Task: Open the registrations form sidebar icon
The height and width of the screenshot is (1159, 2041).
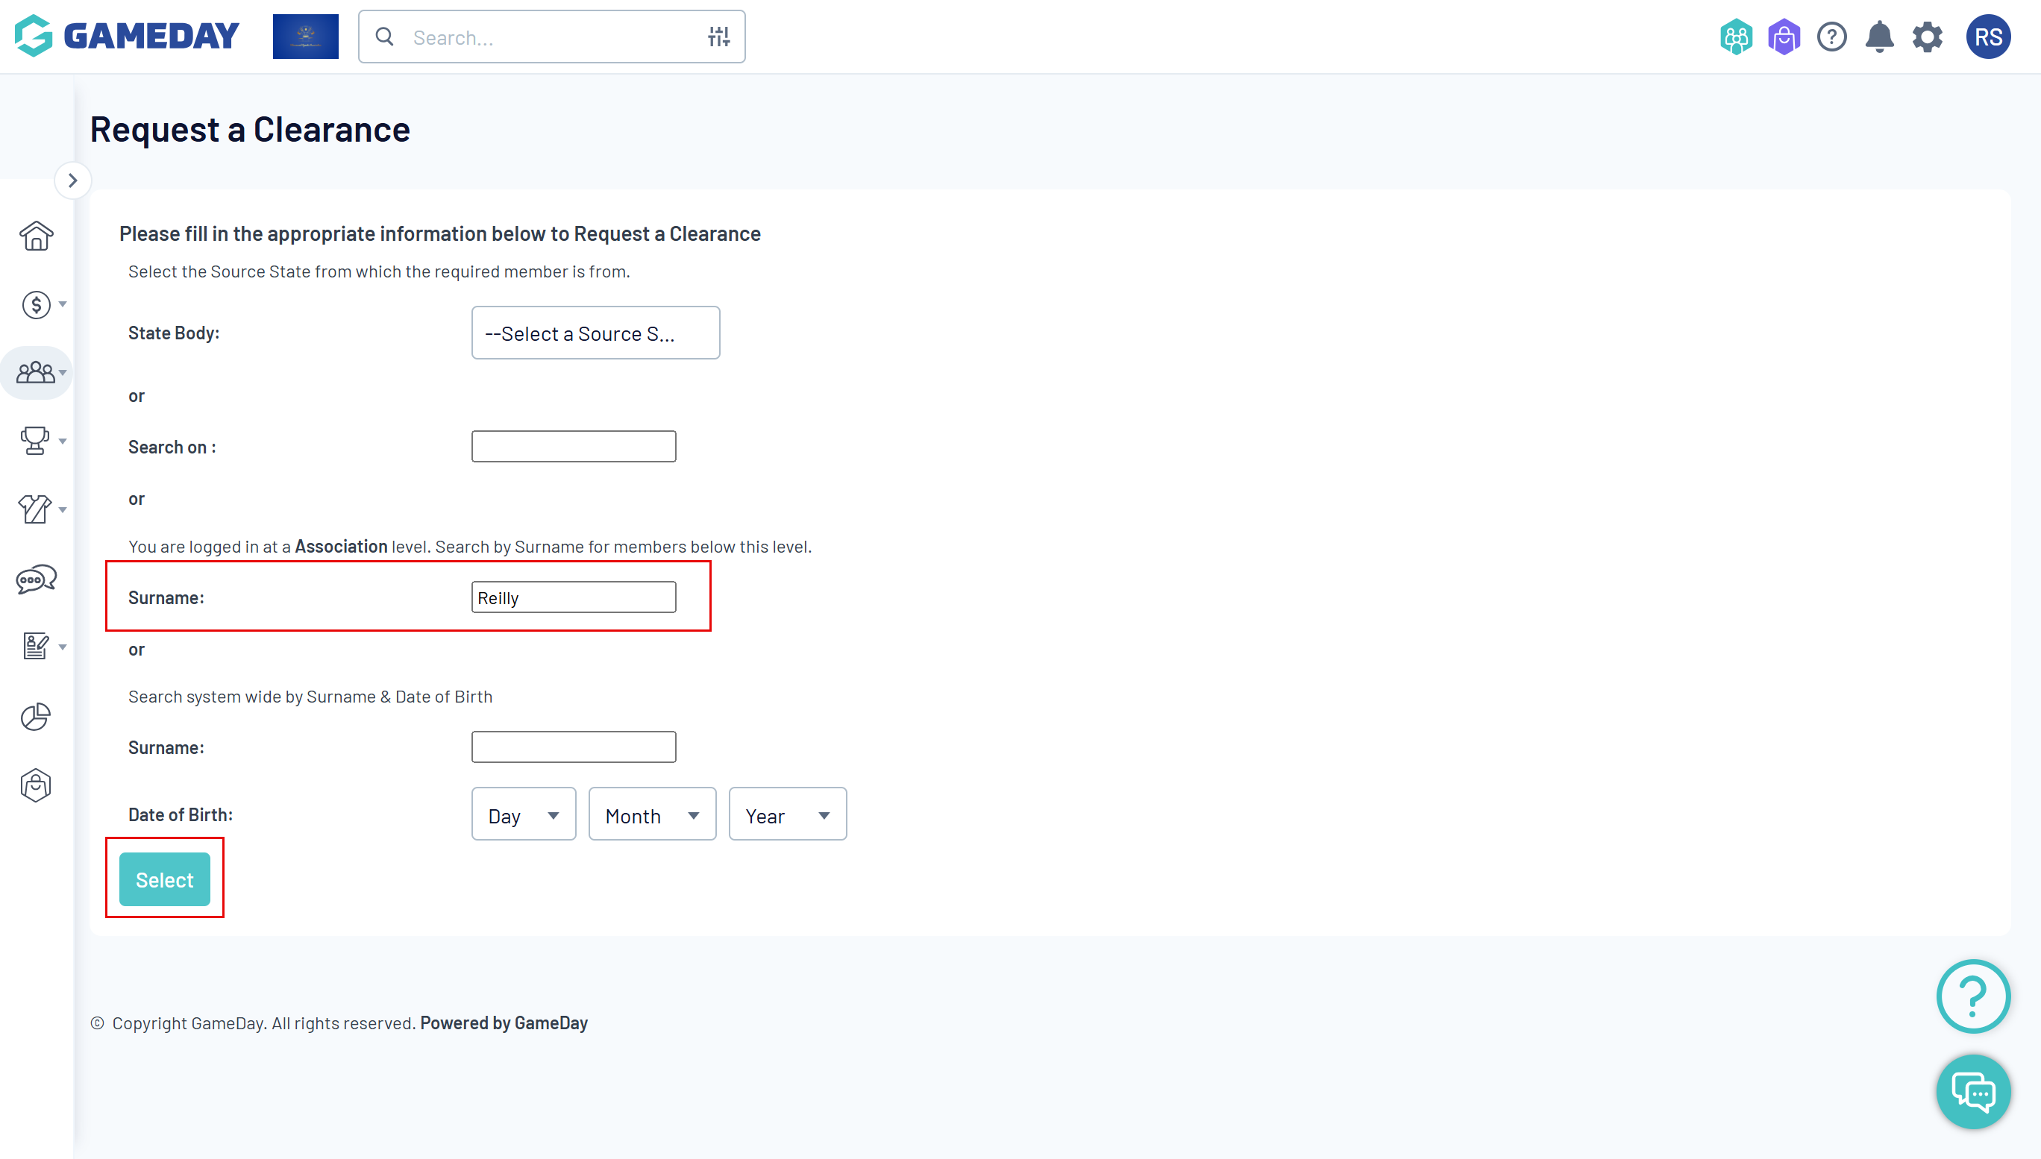Action: click(36, 646)
